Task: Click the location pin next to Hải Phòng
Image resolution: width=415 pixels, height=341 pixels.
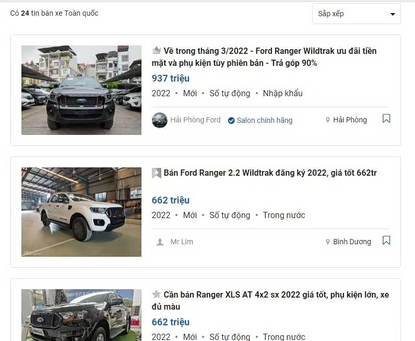Action: [x=328, y=120]
